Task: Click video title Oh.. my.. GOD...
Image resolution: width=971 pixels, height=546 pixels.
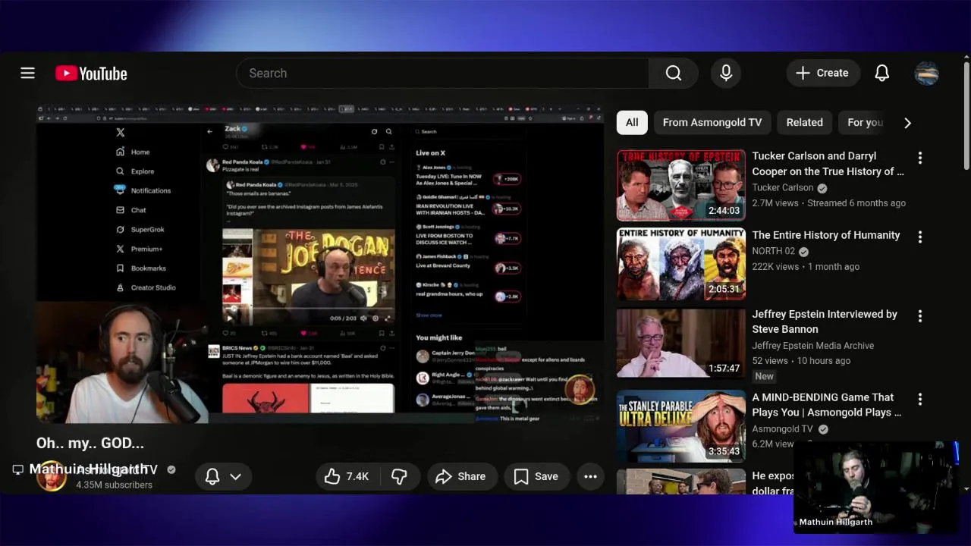Action: pyautogui.click(x=90, y=443)
